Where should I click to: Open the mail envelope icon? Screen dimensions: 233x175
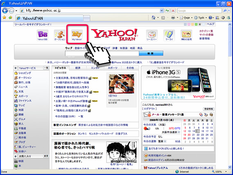coord(147,114)
